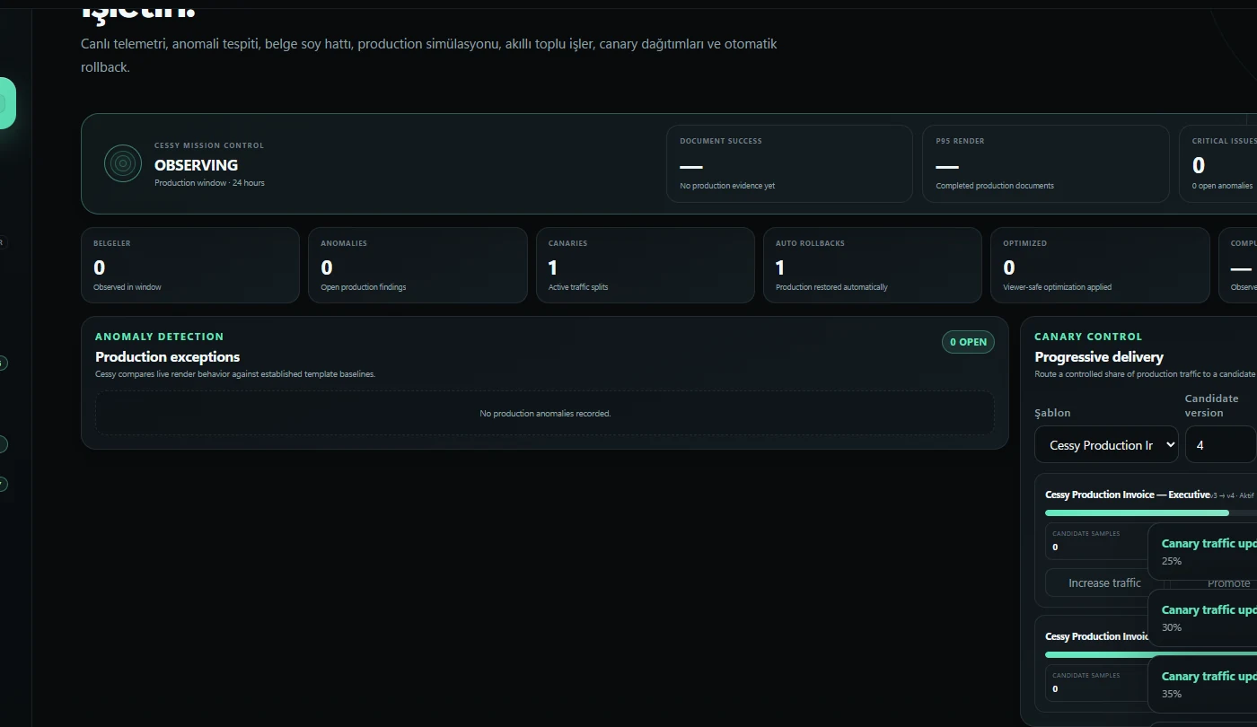This screenshot has height=727, width=1257.
Task: Click 'No production evidence yet' caption
Action: click(727, 186)
